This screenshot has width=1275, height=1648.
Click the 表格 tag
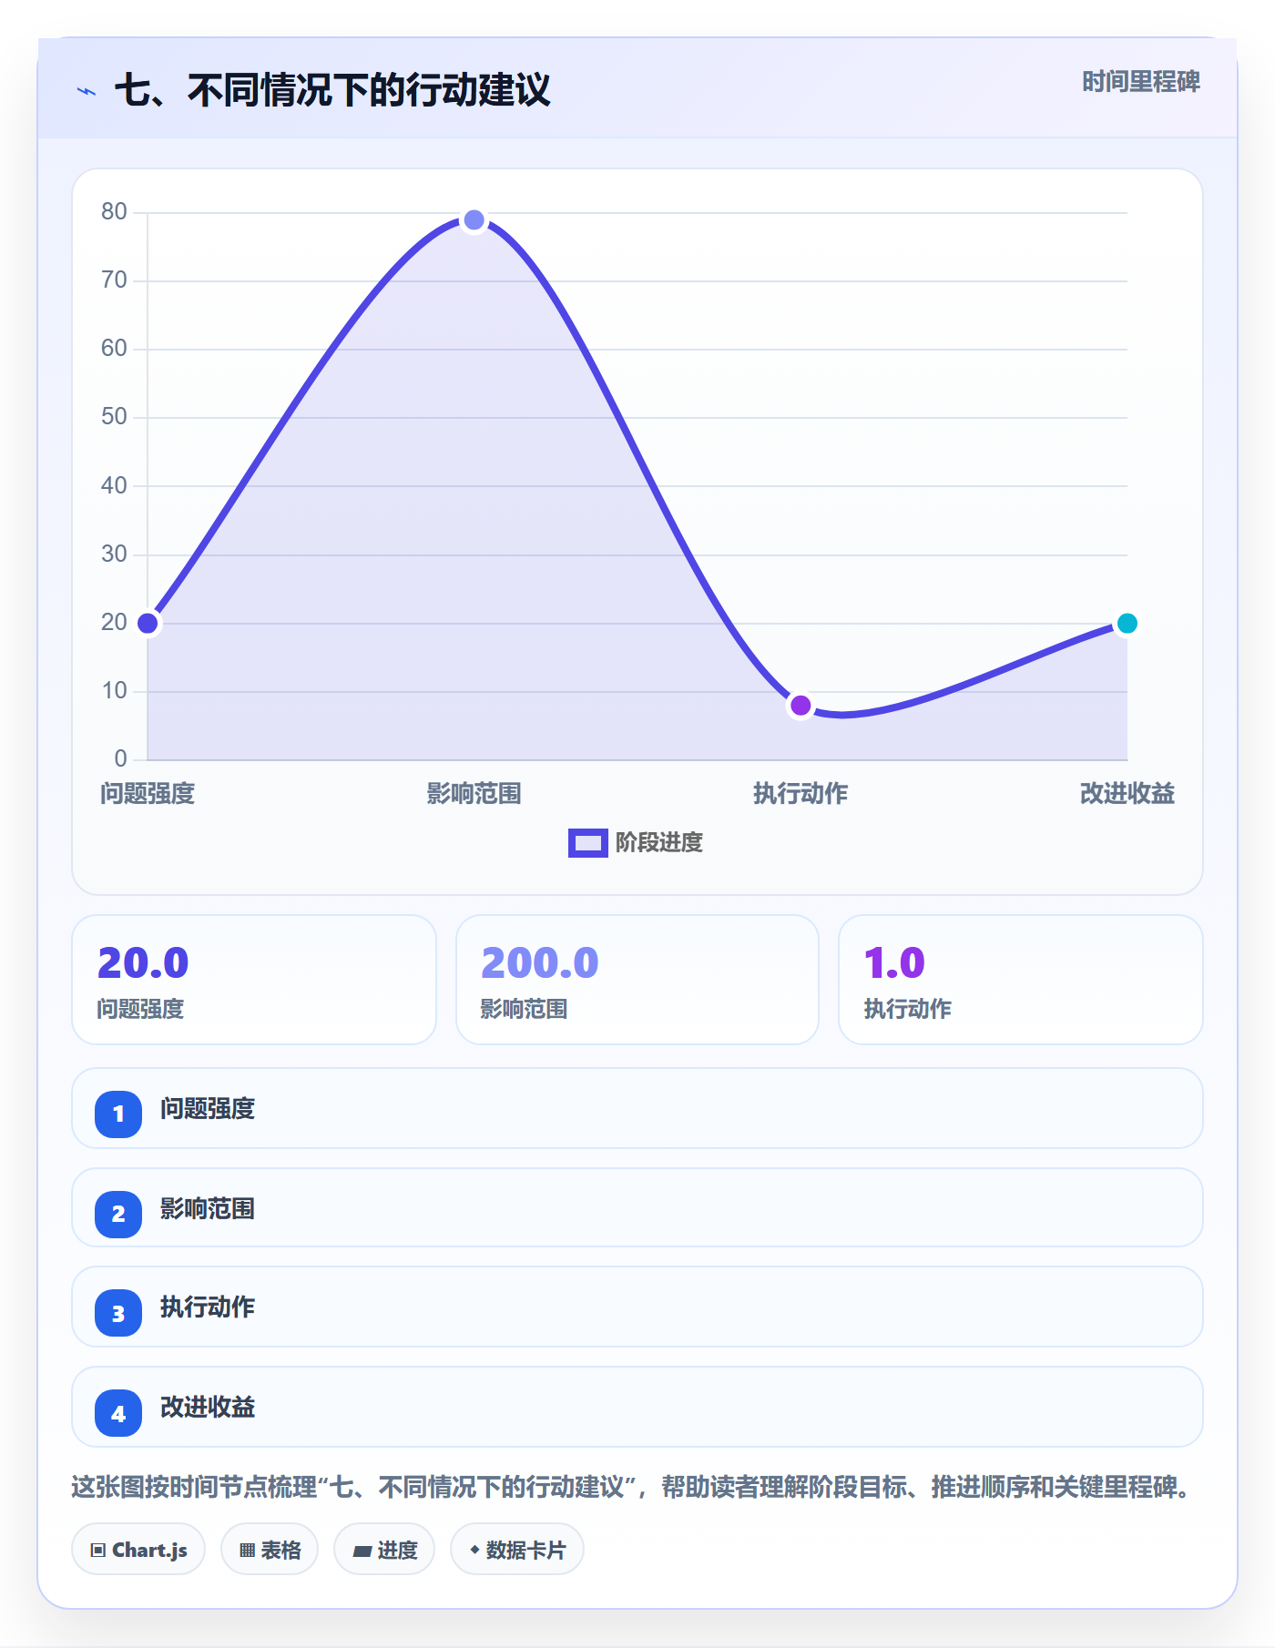point(270,1549)
